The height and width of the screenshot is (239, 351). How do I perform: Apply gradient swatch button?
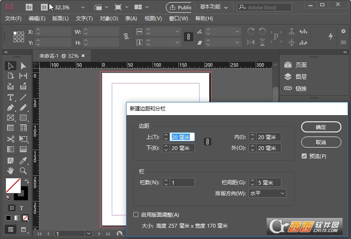click(x=17, y=218)
